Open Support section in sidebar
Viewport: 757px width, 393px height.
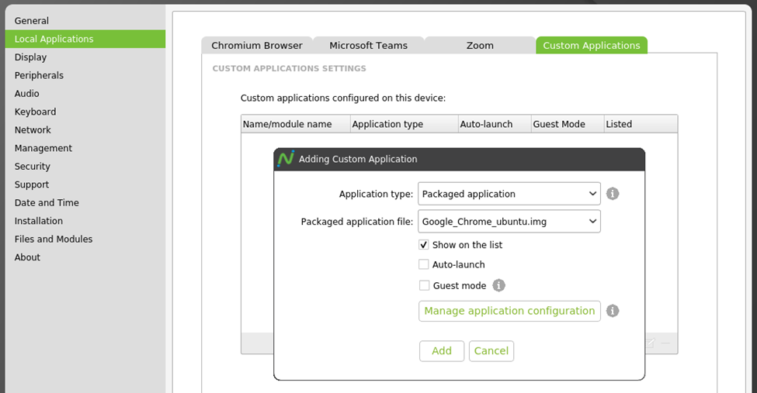pos(85,184)
